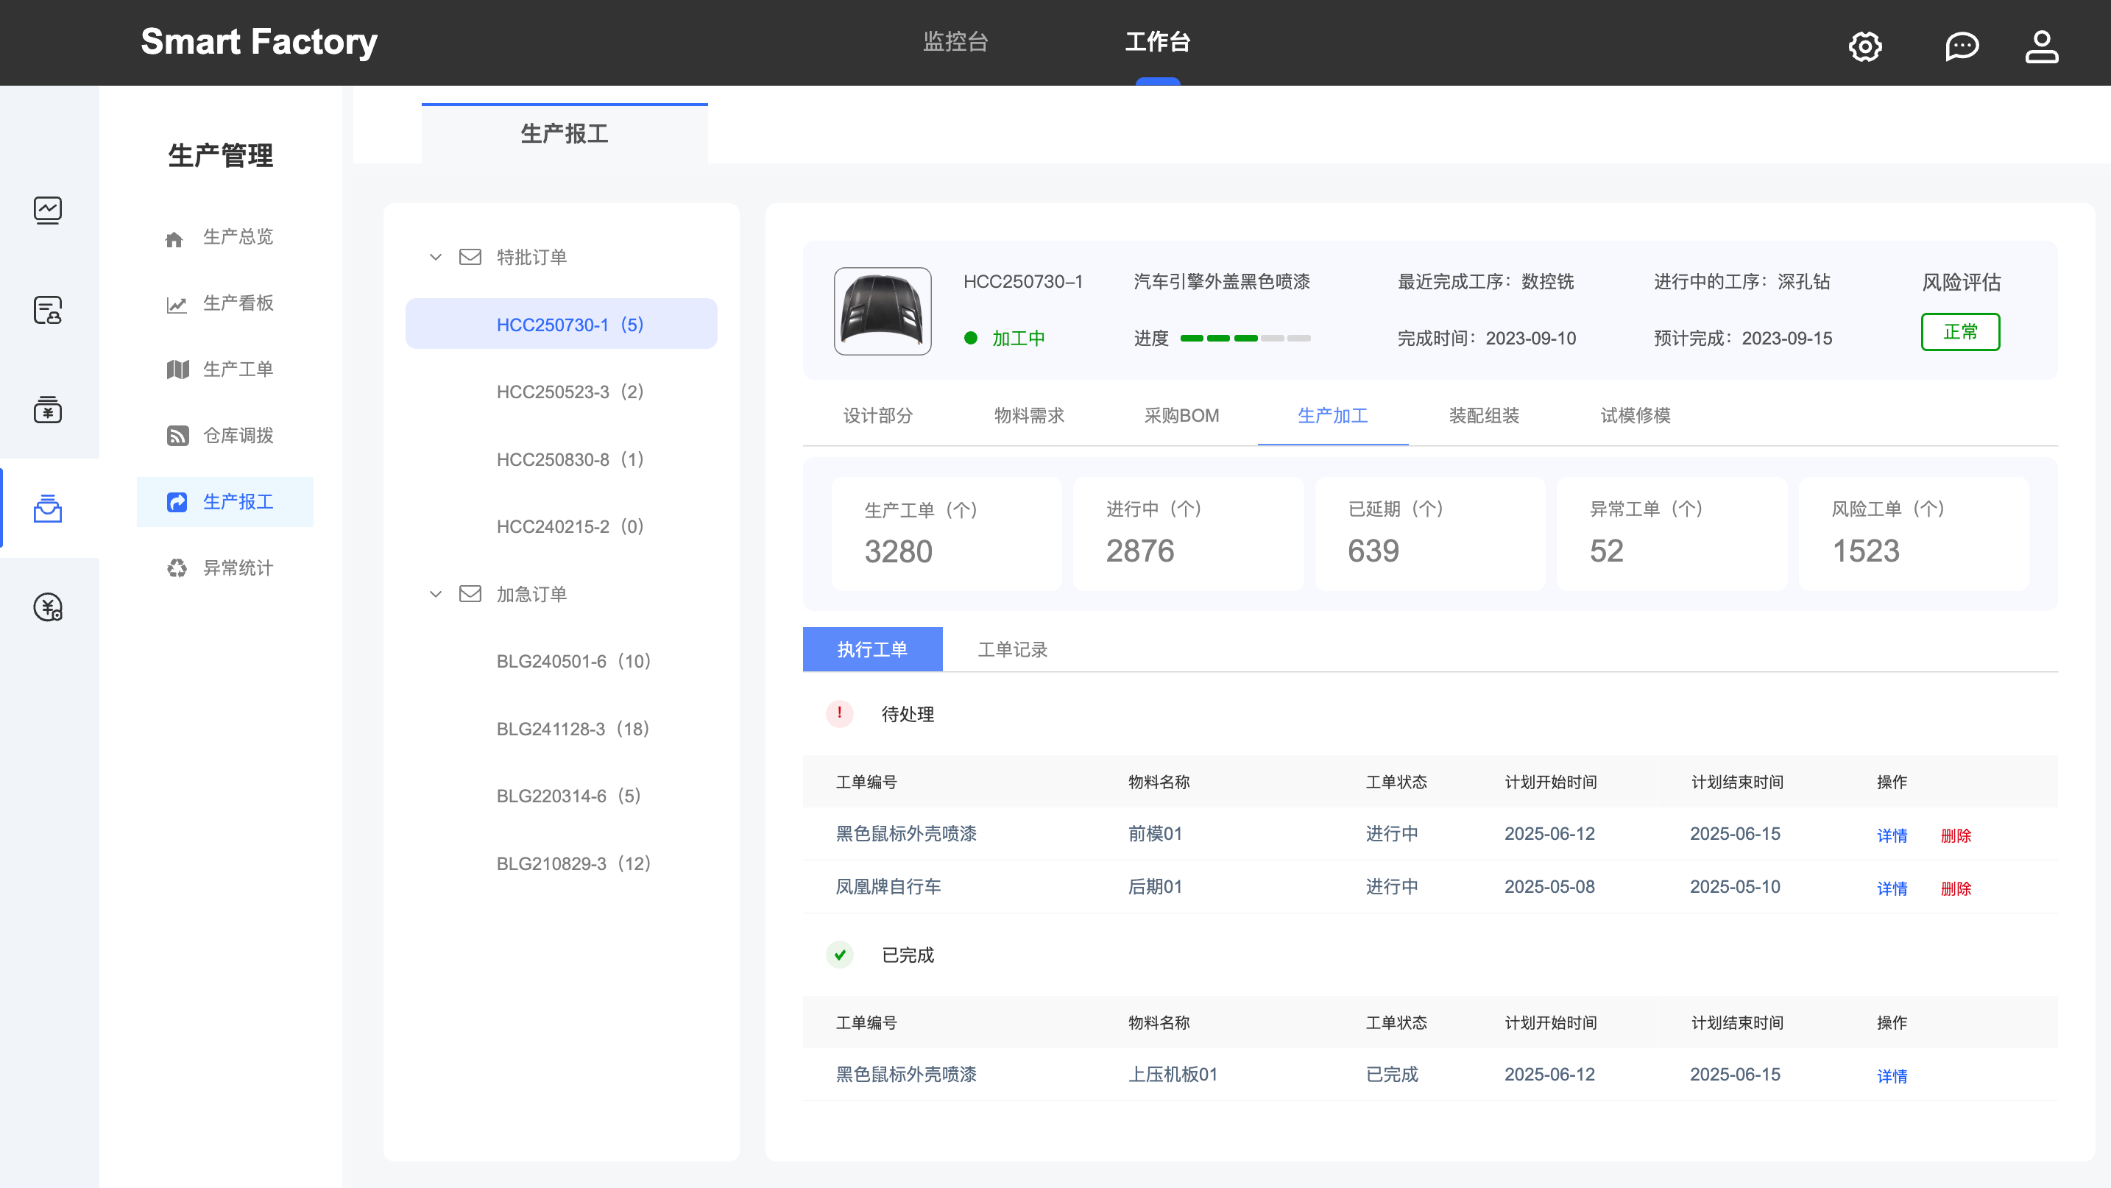The width and height of the screenshot is (2111, 1188).
Task: Select order HCC250523-3 in tree
Action: pyautogui.click(x=570, y=392)
